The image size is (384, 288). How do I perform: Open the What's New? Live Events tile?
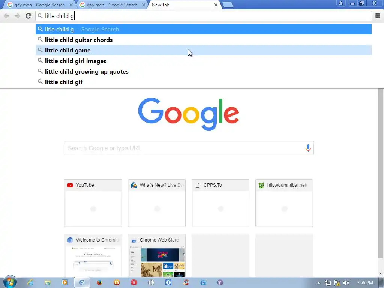[156, 203]
